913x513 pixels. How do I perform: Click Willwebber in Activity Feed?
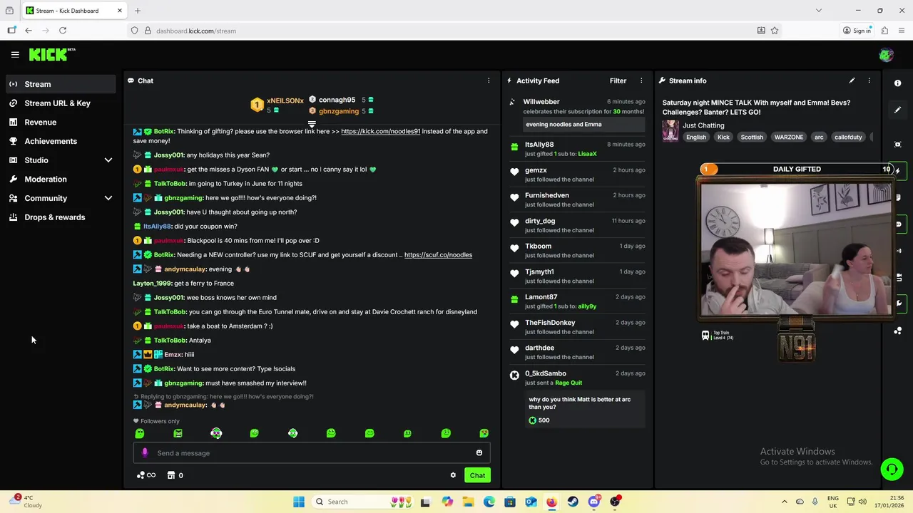click(x=541, y=102)
